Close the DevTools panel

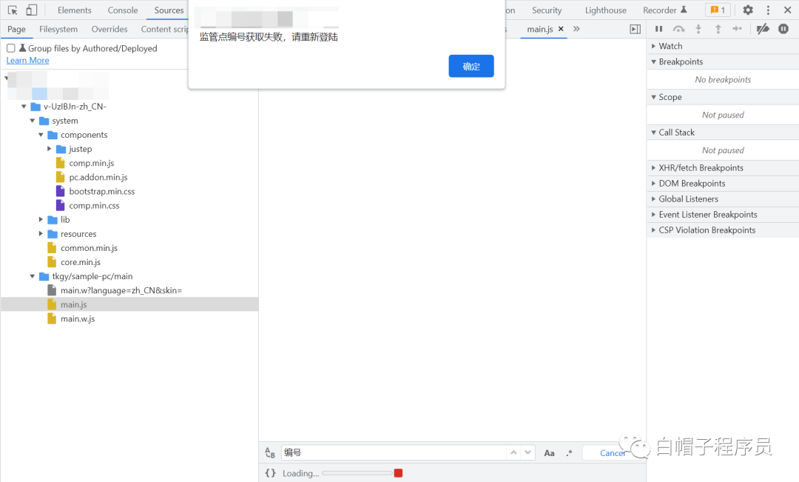[787, 10]
